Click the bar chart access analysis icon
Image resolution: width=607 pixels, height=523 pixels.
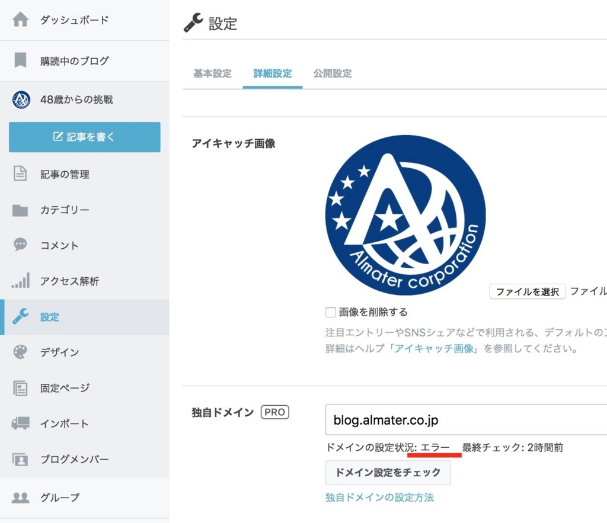21,281
